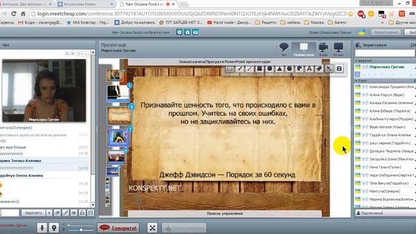
Task: Toggle the webcam button
Action: click(54, 227)
